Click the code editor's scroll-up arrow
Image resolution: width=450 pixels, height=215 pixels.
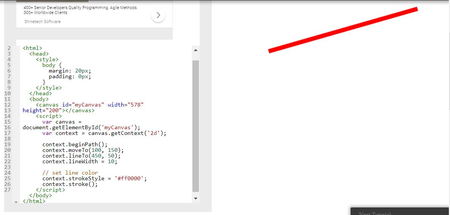click(x=196, y=50)
